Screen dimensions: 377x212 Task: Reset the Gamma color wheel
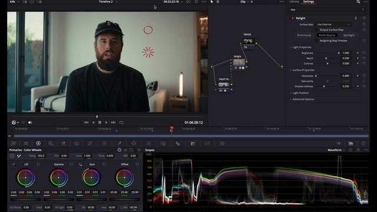coord(71,164)
